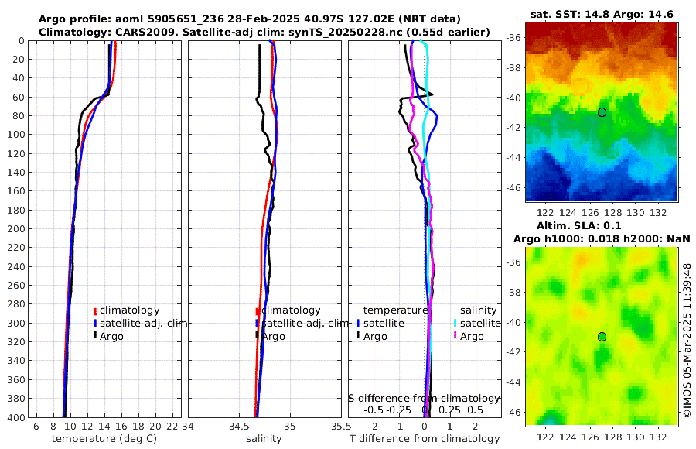Click 'T difference from climatology' axis label
Image resolution: width=696 pixels, height=449 pixels.
[x=425, y=438]
